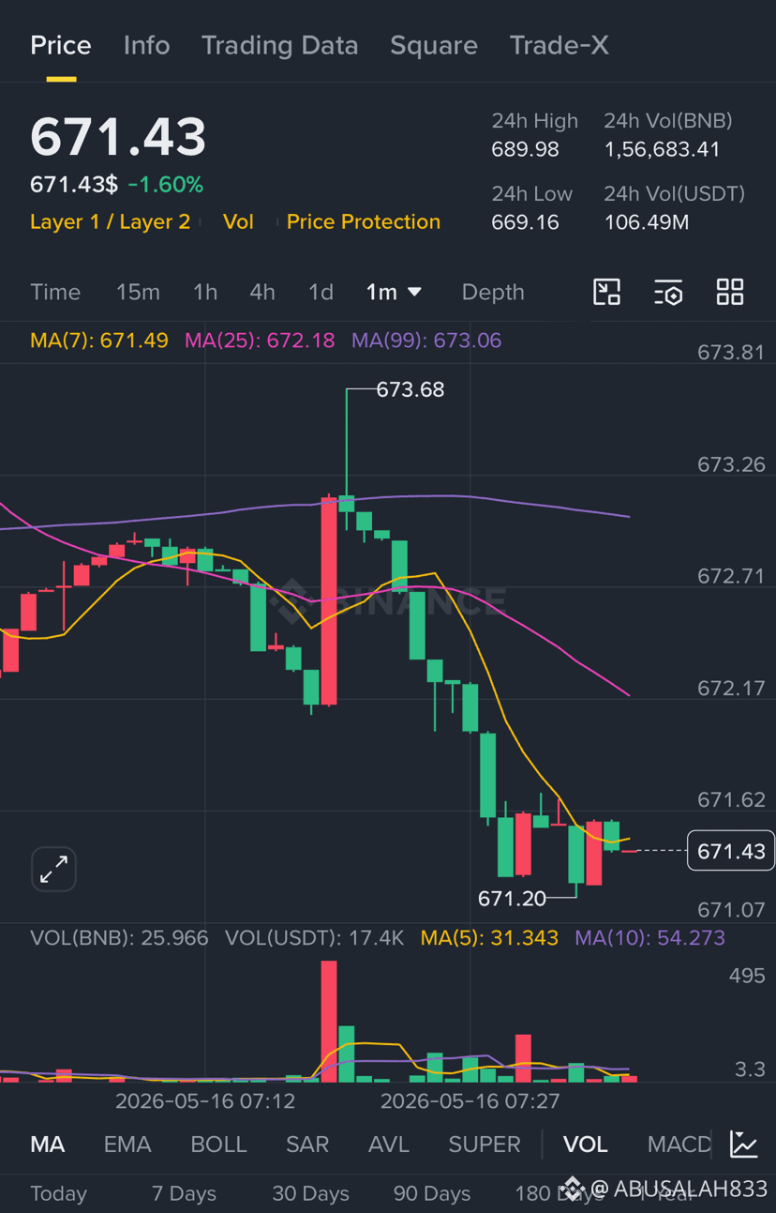Select the Time chart interval
776x1213 pixels.
55,292
